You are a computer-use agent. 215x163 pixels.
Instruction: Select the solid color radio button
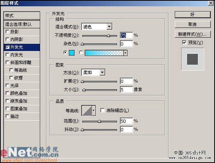pos(65,52)
